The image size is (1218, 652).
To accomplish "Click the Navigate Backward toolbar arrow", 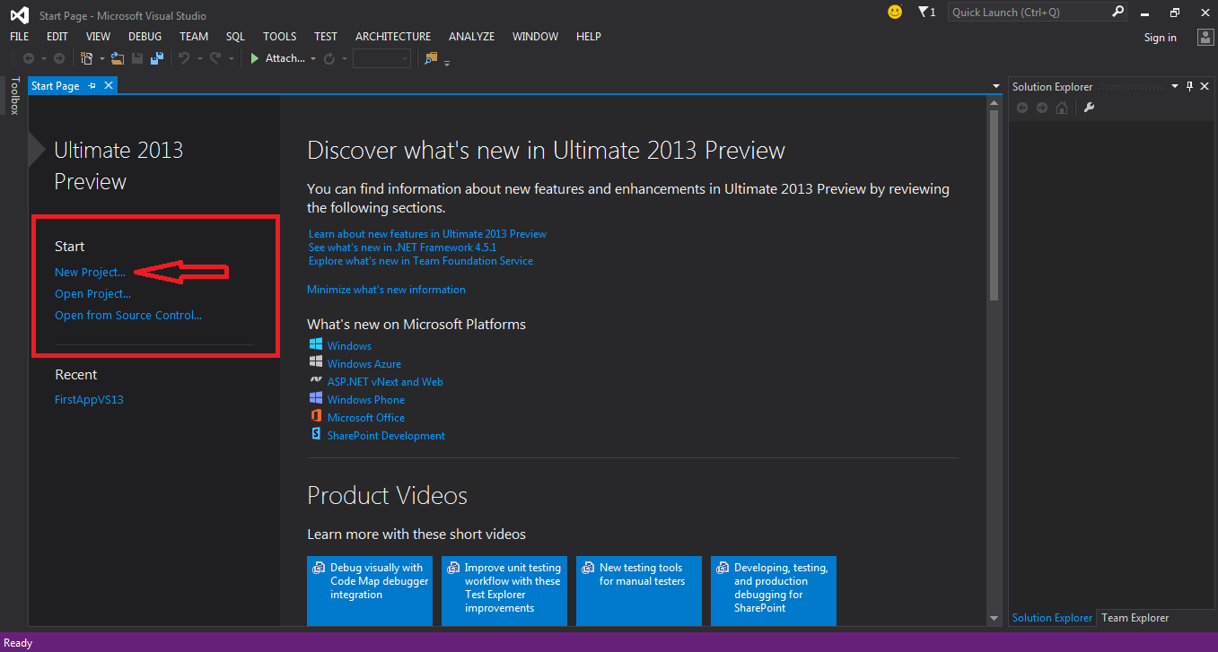I will click(x=29, y=58).
